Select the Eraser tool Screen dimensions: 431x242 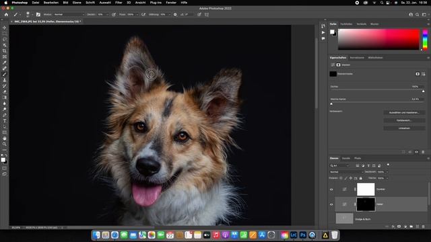(x=5, y=92)
